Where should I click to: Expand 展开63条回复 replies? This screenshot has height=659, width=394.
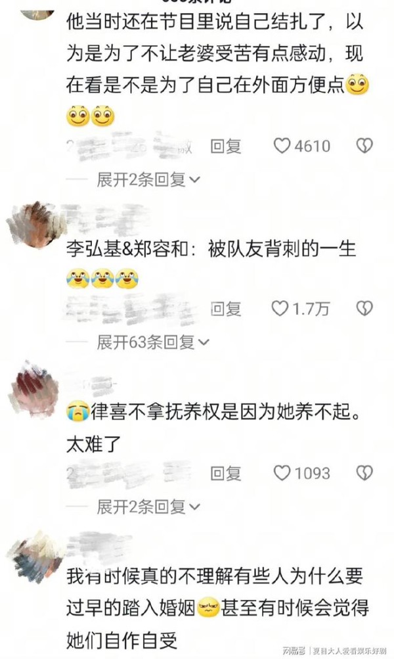click(x=153, y=342)
